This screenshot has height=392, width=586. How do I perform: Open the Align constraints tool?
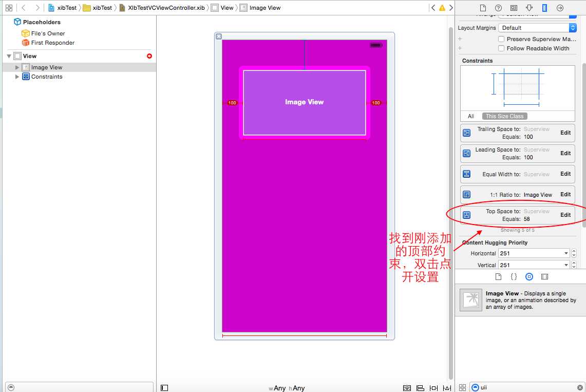(421, 388)
